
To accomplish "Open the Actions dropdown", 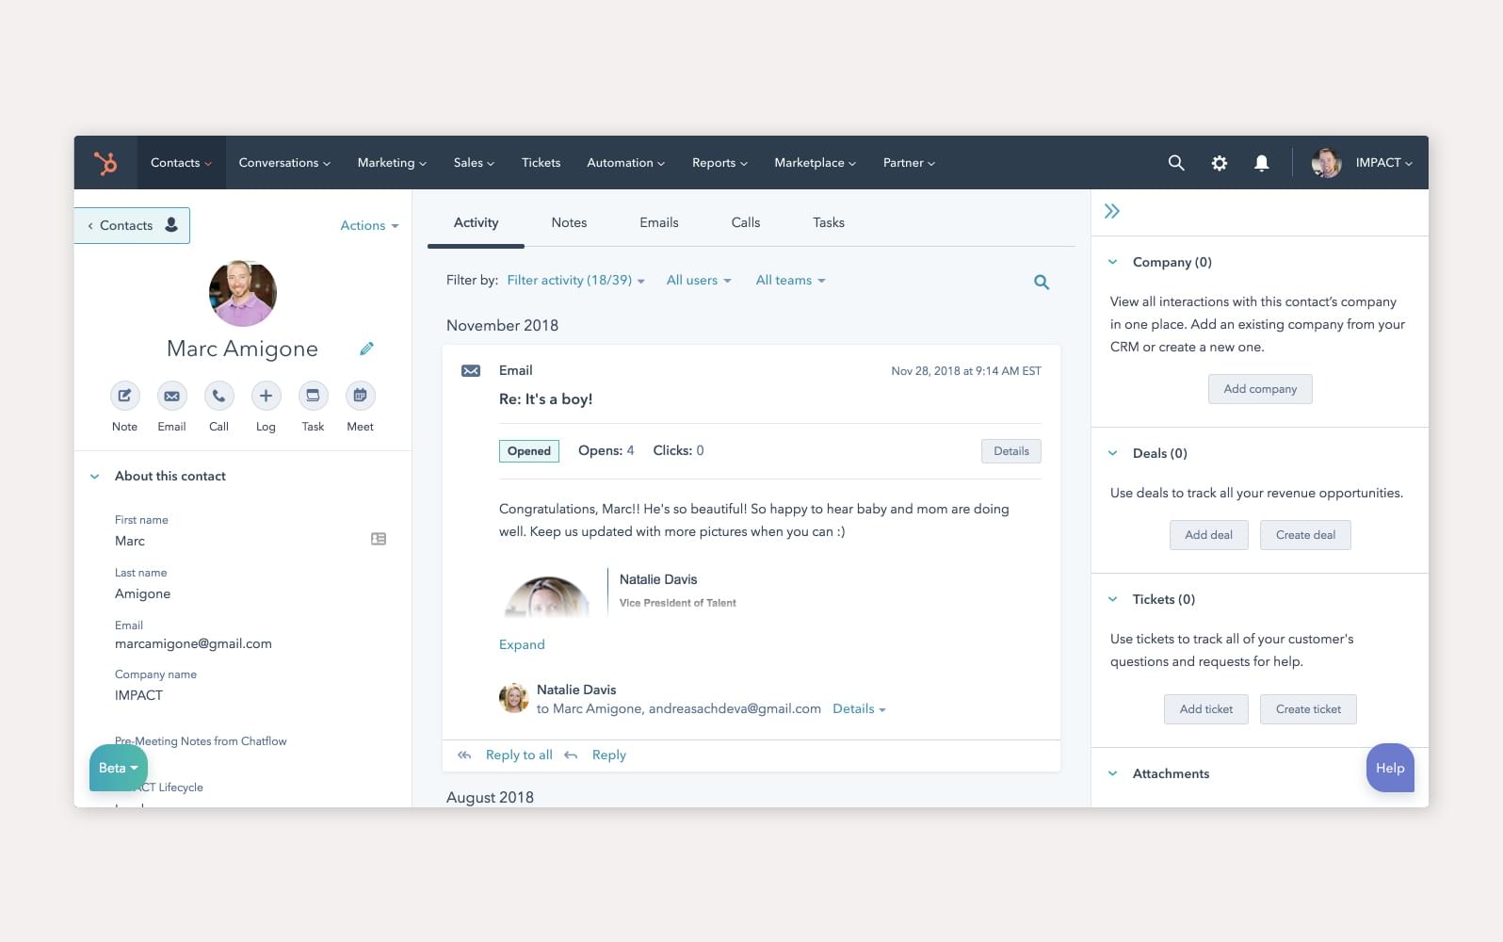I will [x=369, y=225].
